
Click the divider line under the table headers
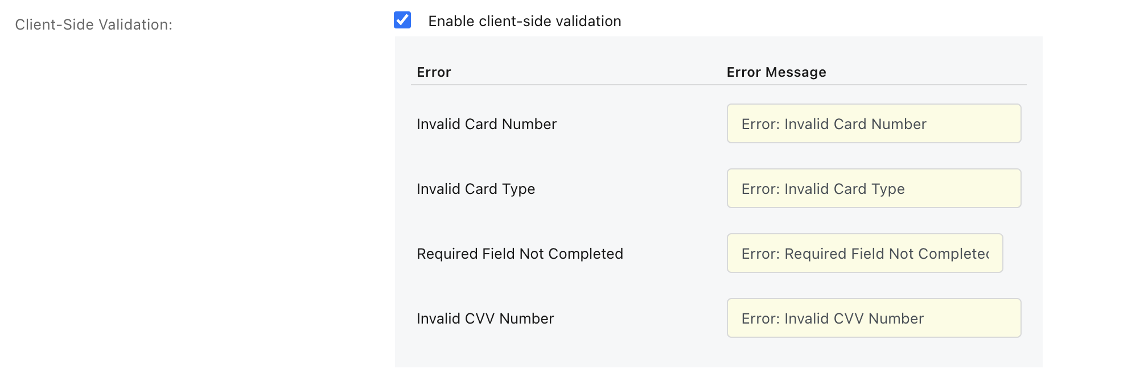click(718, 85)
